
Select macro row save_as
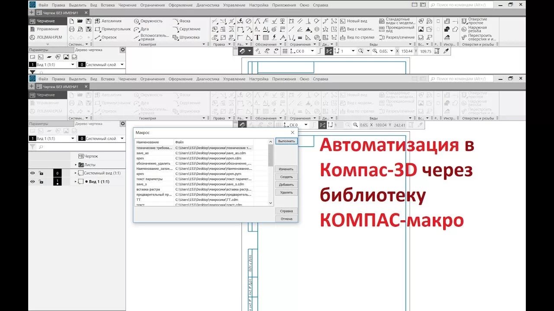pos(194,153)
